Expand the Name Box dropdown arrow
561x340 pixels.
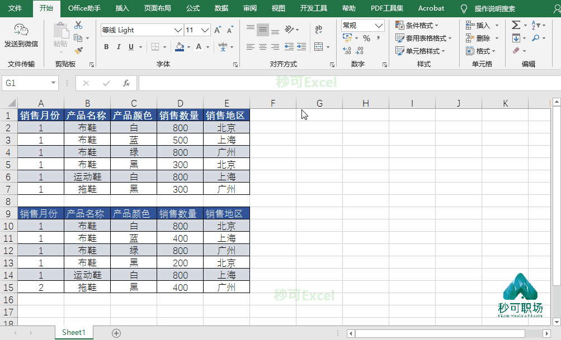(53, 83)
